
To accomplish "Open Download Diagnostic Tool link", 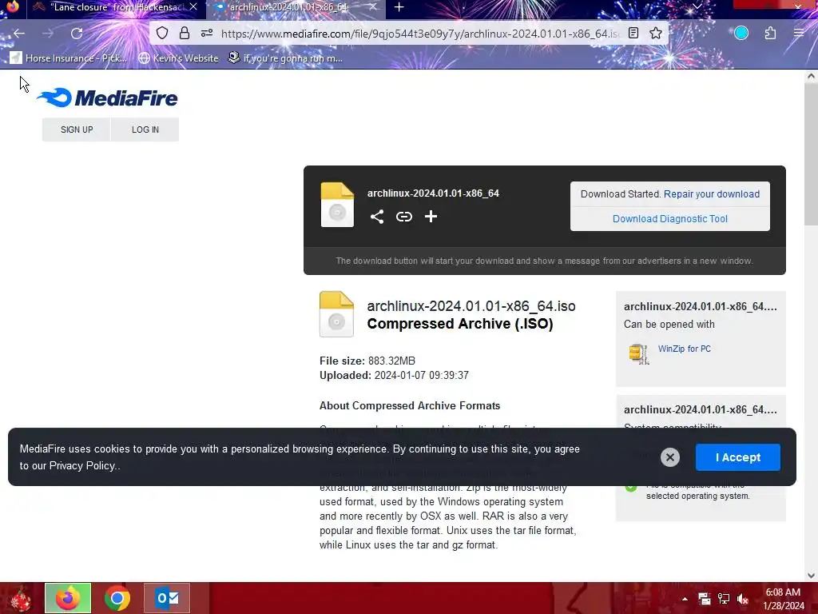I will (670, 219).
